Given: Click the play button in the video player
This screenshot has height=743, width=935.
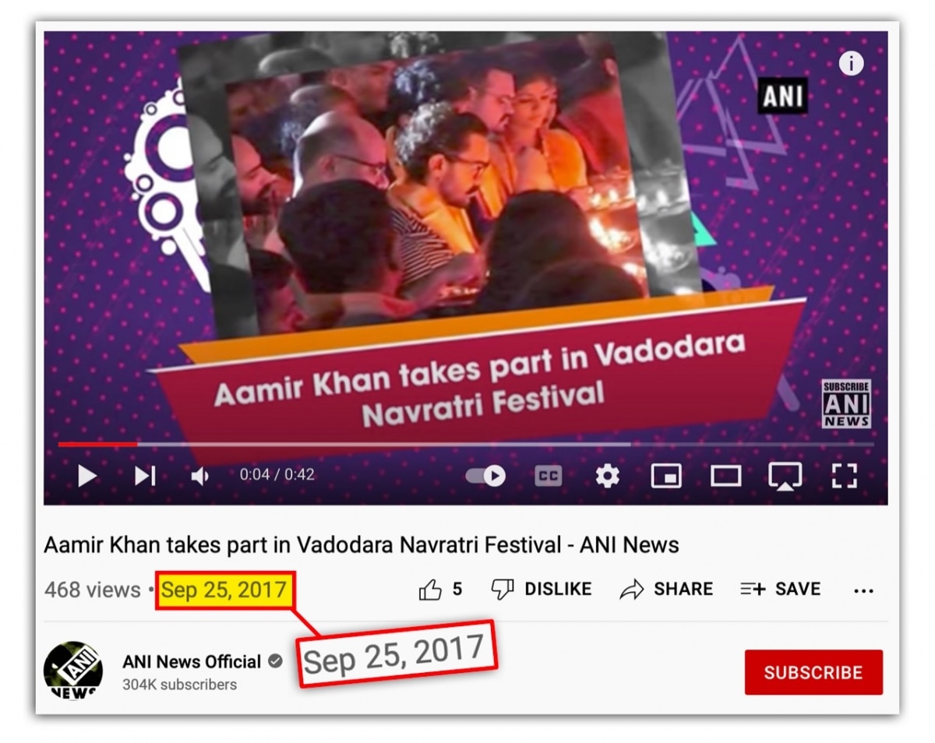Looking at the screenshot, I should point(87,475).
